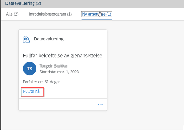Screen dimensions: 184x130
Task: Click the Dataevaluering card heading text
Action: click(49, 39)
